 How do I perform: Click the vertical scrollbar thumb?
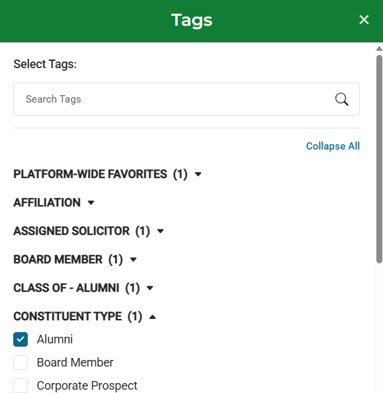pos(379,159)
